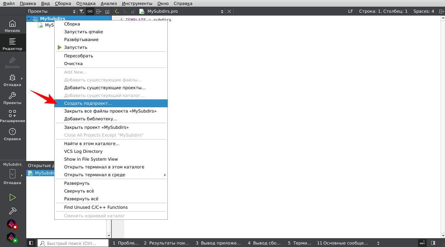Click the filter tree funnel icon
Image resolution: width=445 pixels, height=247 pixels.
point(82,11)
